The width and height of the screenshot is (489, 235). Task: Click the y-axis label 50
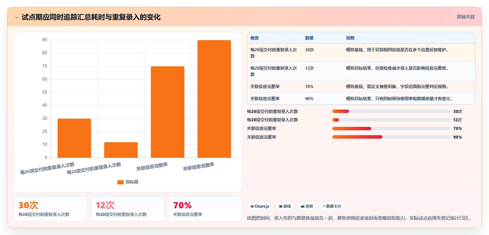tap(44, 92)
